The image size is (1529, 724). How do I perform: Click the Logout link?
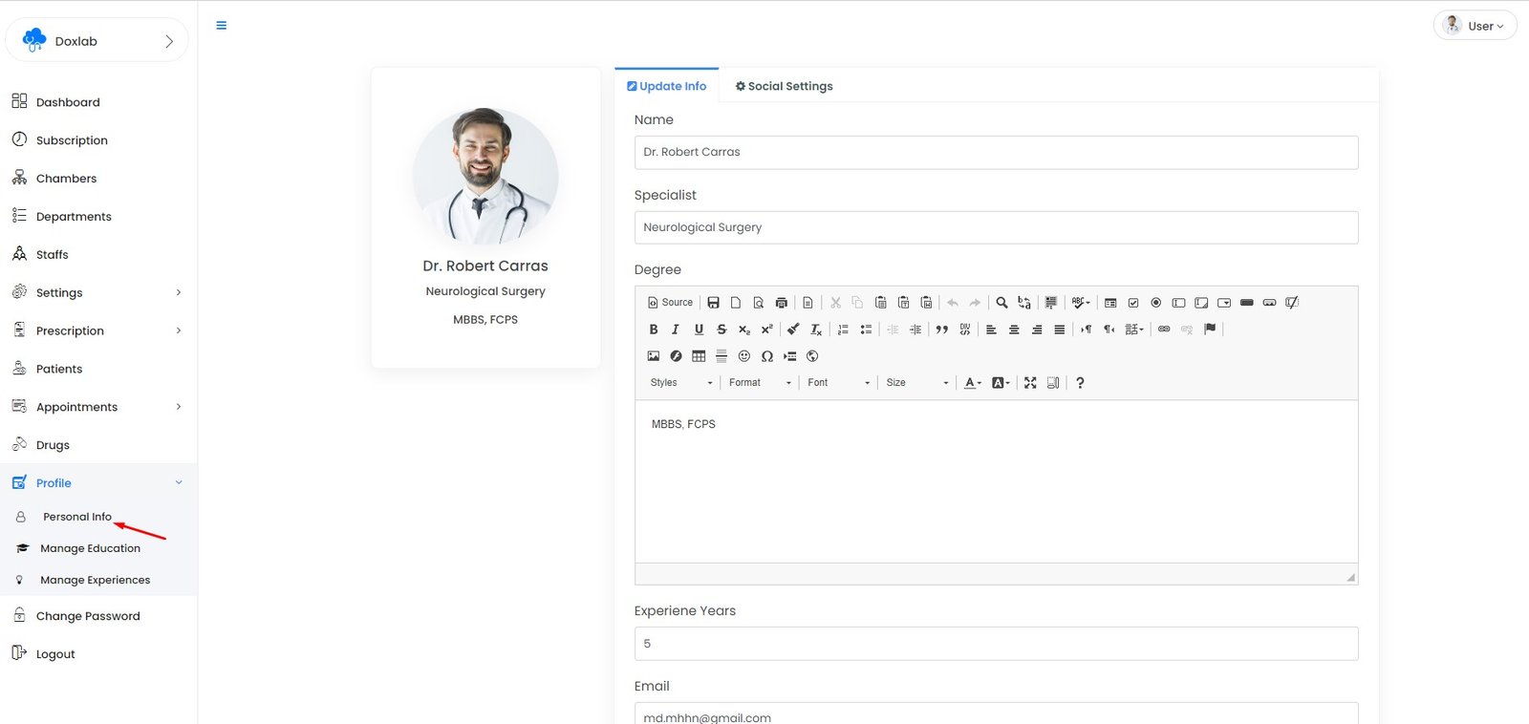(55, 654)
